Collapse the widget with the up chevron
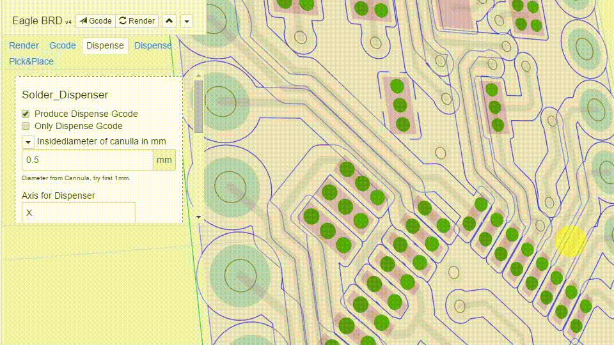The image size is (614, 345). click(169, 21)
